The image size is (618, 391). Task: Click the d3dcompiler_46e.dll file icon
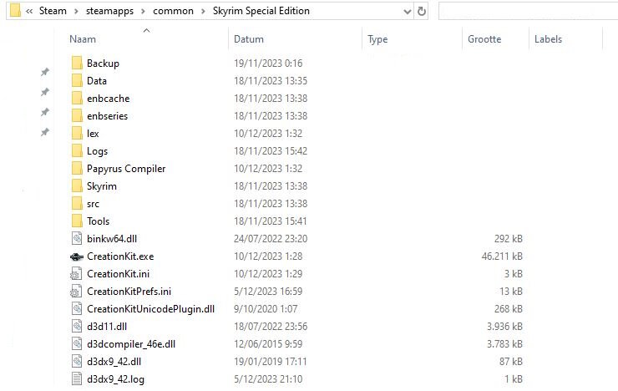[x=77, y=343]
